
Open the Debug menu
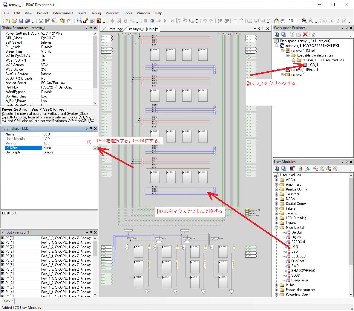(x=96, y=13)
